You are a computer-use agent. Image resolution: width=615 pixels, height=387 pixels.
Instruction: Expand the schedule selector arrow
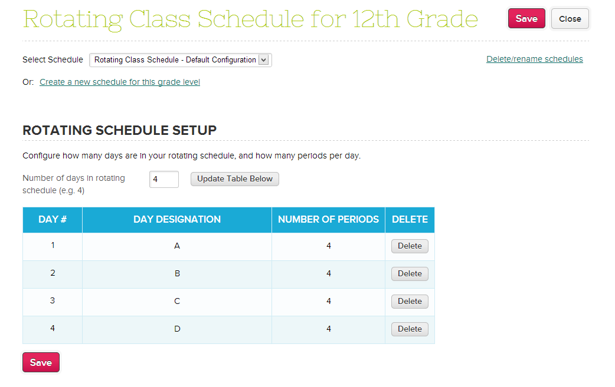point(264,59)
